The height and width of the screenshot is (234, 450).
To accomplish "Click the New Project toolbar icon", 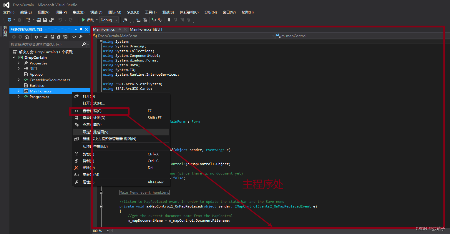I will tap(28, 20).
